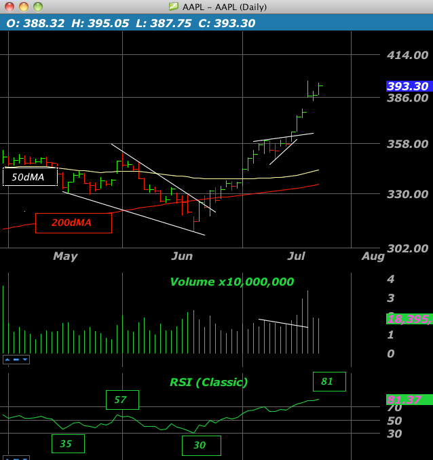This screenshot has height=460, width=433.
Task: Click the 386.00 price axis label
Action: (407, 98)
